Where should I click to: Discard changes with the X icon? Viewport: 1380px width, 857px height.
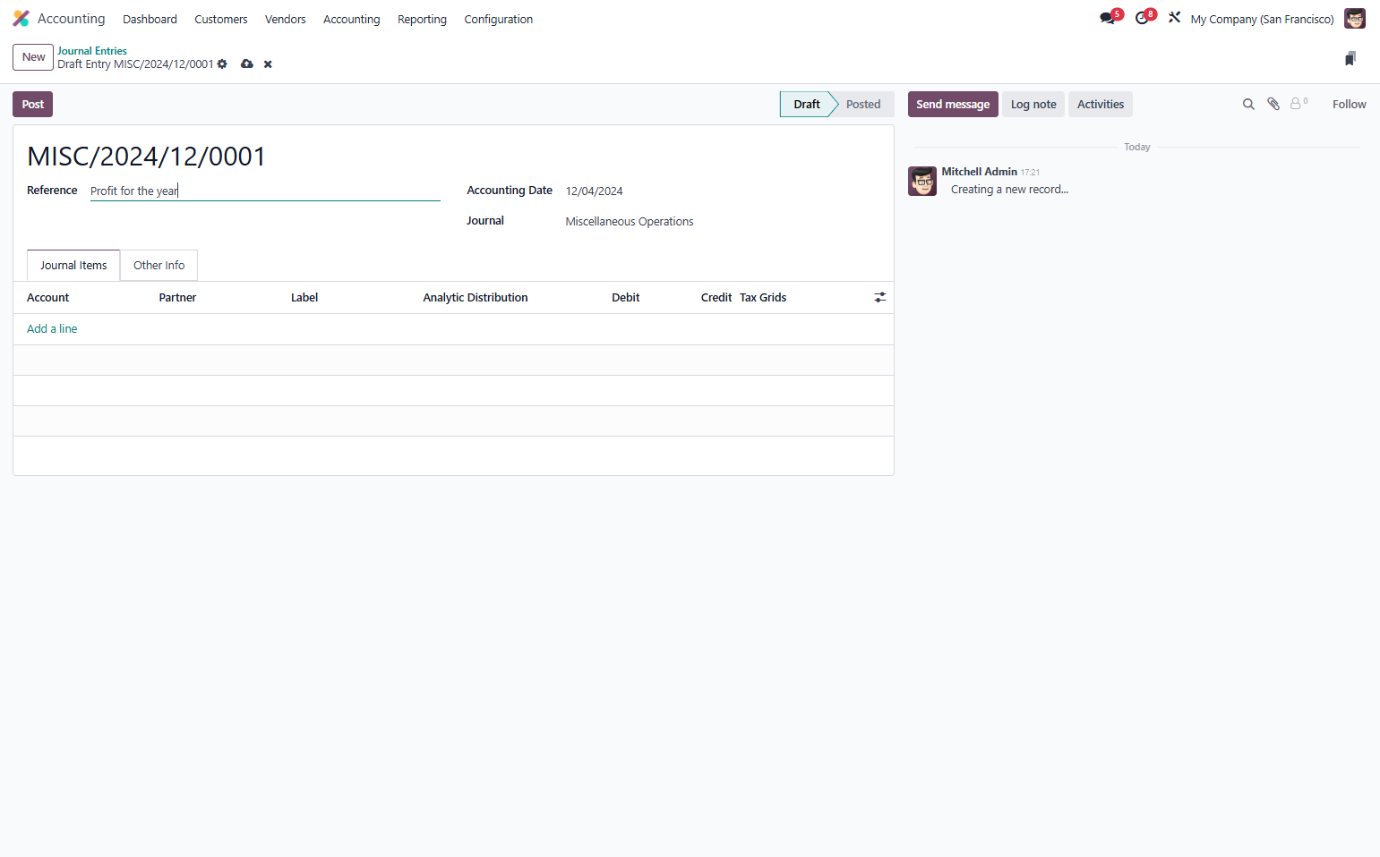(x=268, y=64)
